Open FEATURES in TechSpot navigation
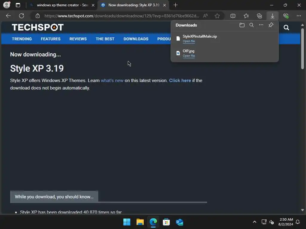Image resolution: width=306 pixels, height=229 pixels. point(51,39)
